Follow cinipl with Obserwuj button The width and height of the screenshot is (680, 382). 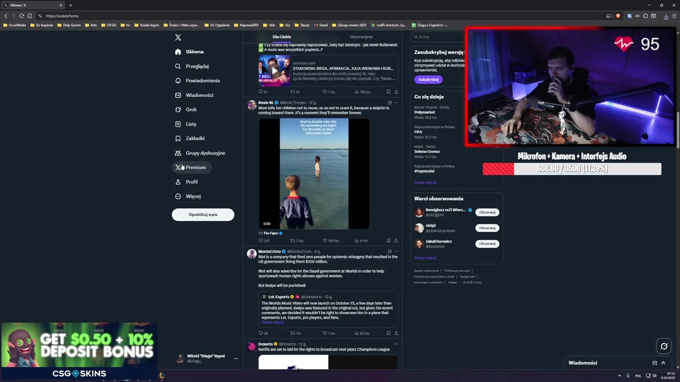487,228
